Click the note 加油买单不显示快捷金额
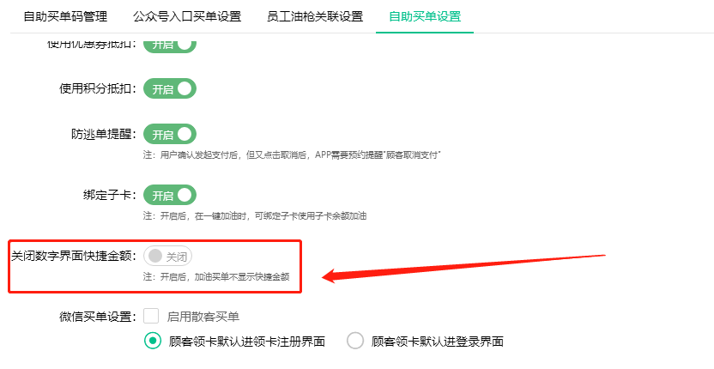 click(216, 276)
